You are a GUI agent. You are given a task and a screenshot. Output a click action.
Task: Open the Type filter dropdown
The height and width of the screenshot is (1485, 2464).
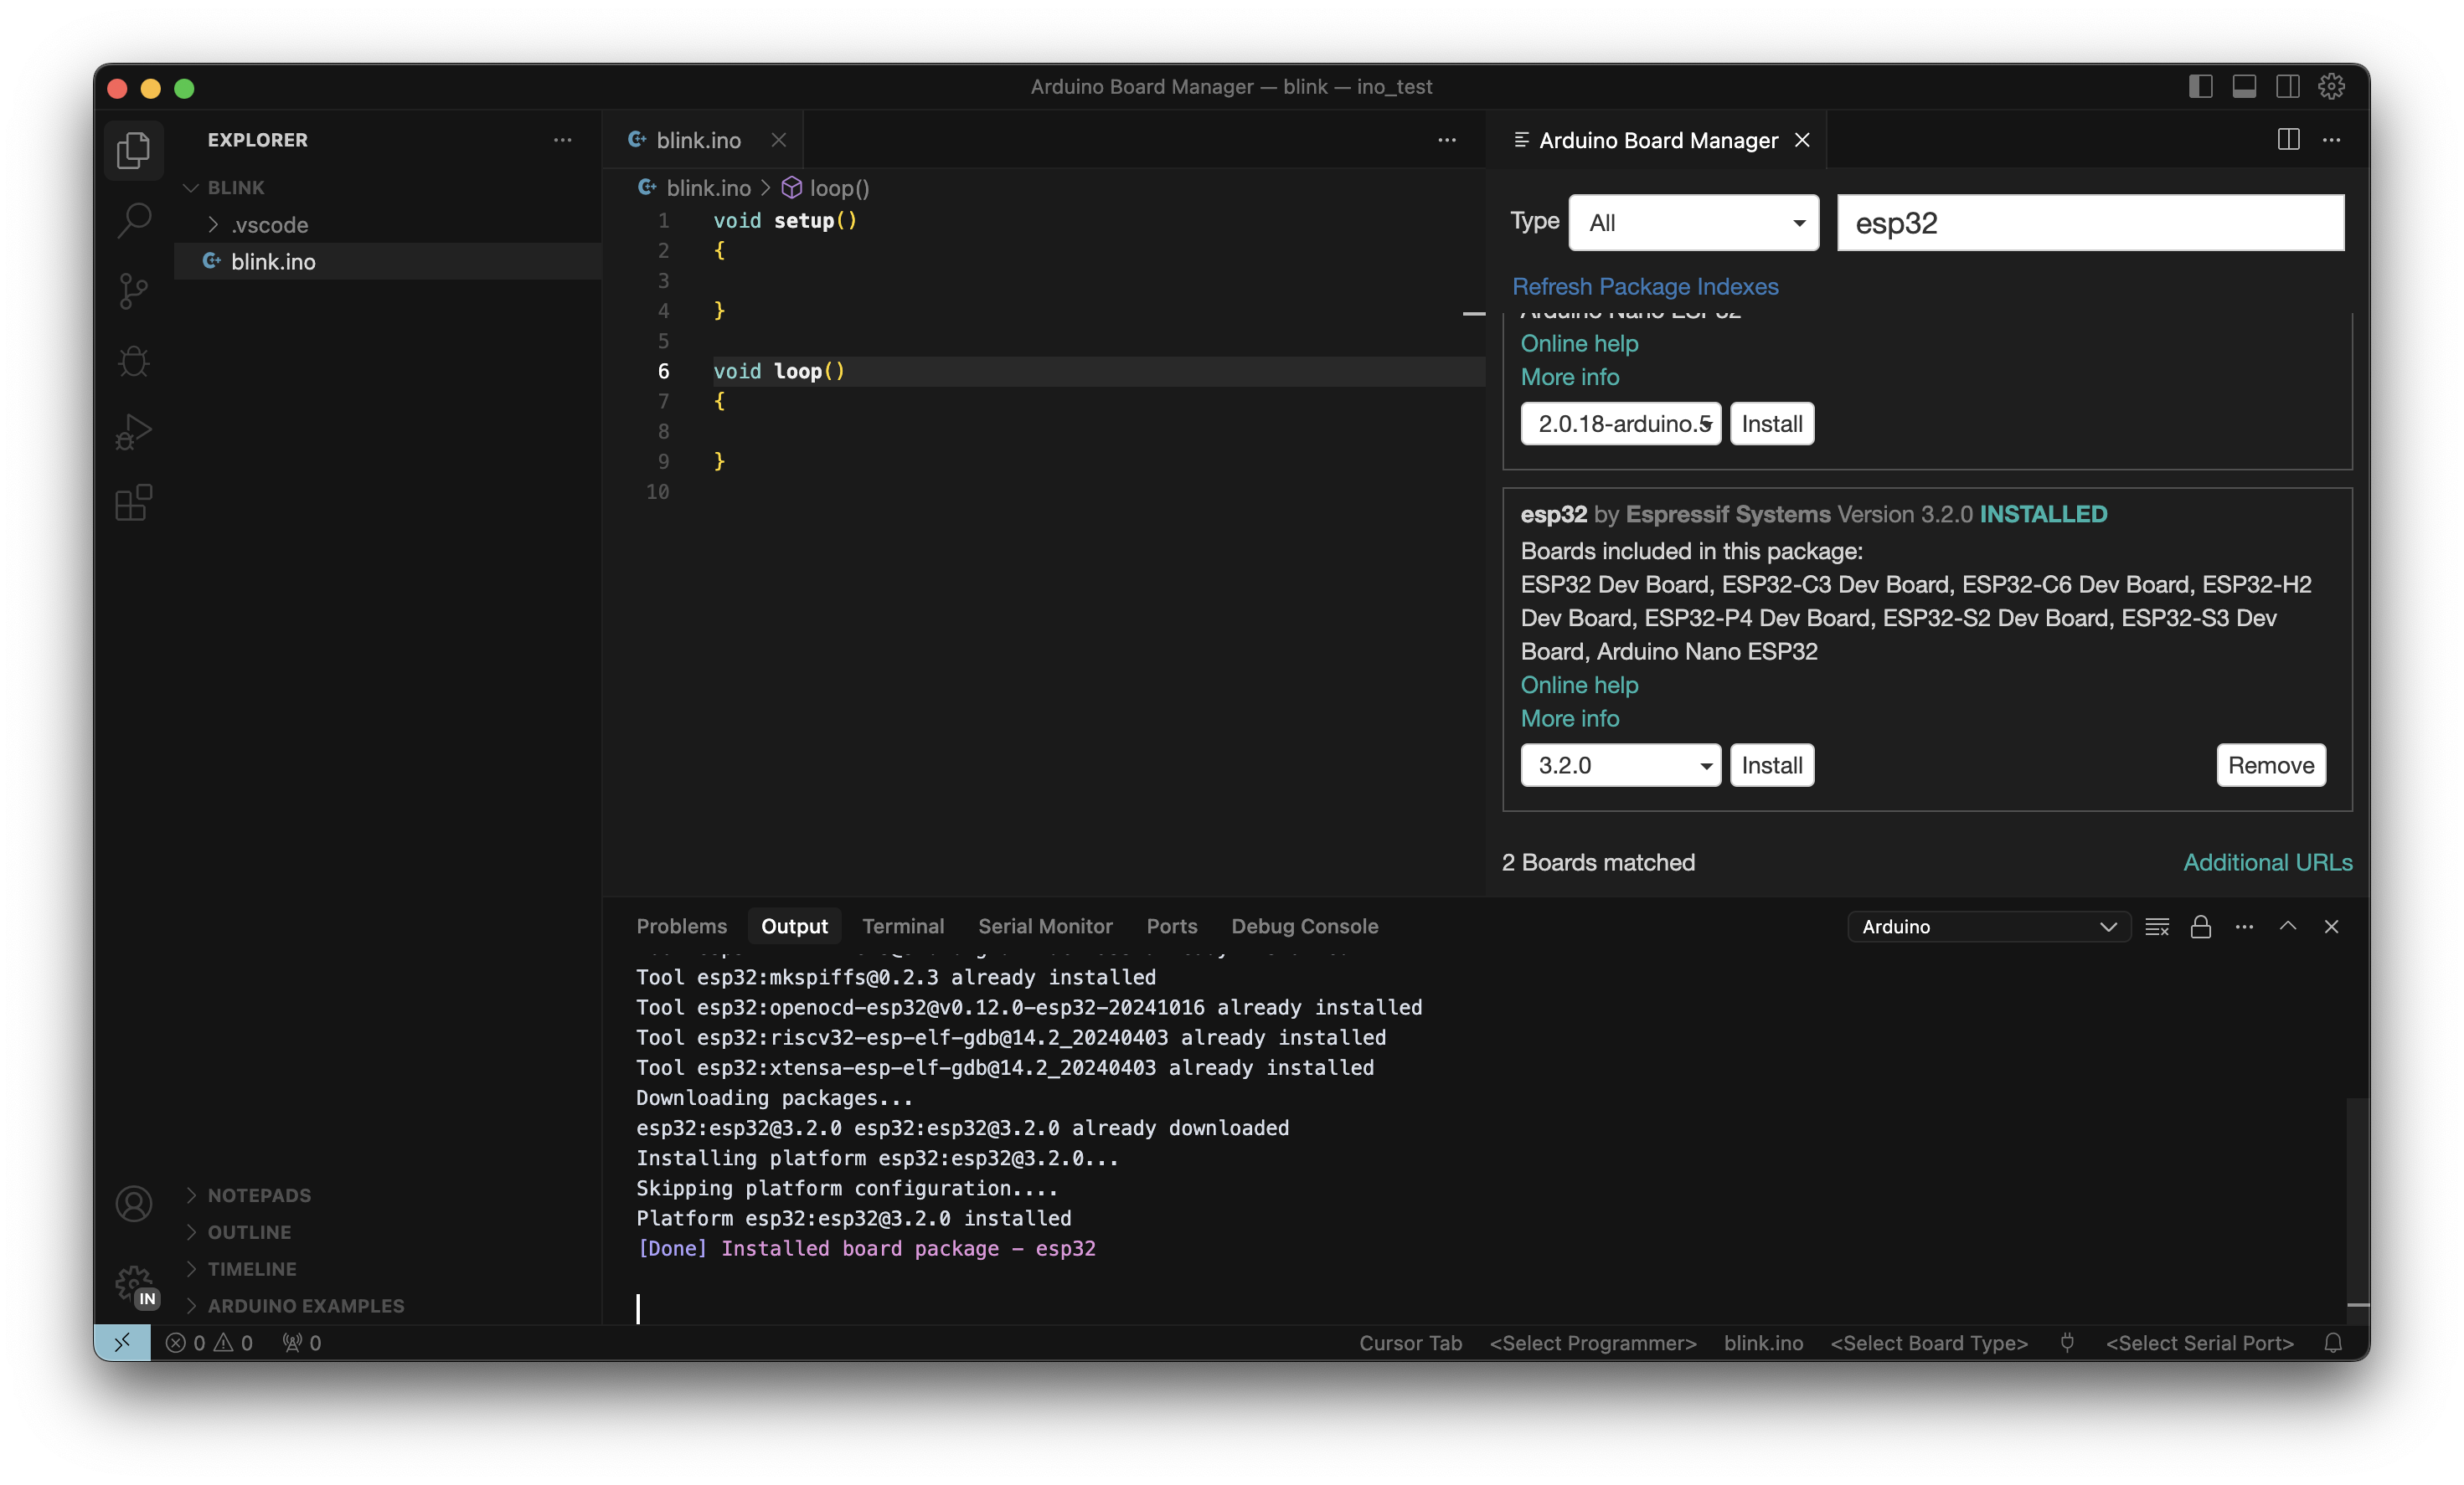1693,223
